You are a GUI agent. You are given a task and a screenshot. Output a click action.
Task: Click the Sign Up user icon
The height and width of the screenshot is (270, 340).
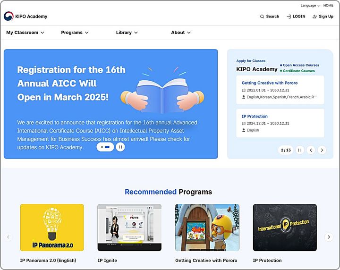pos(314,17)
